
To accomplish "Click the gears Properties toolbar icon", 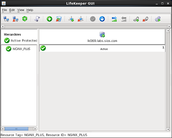I will tap(158, 19).
